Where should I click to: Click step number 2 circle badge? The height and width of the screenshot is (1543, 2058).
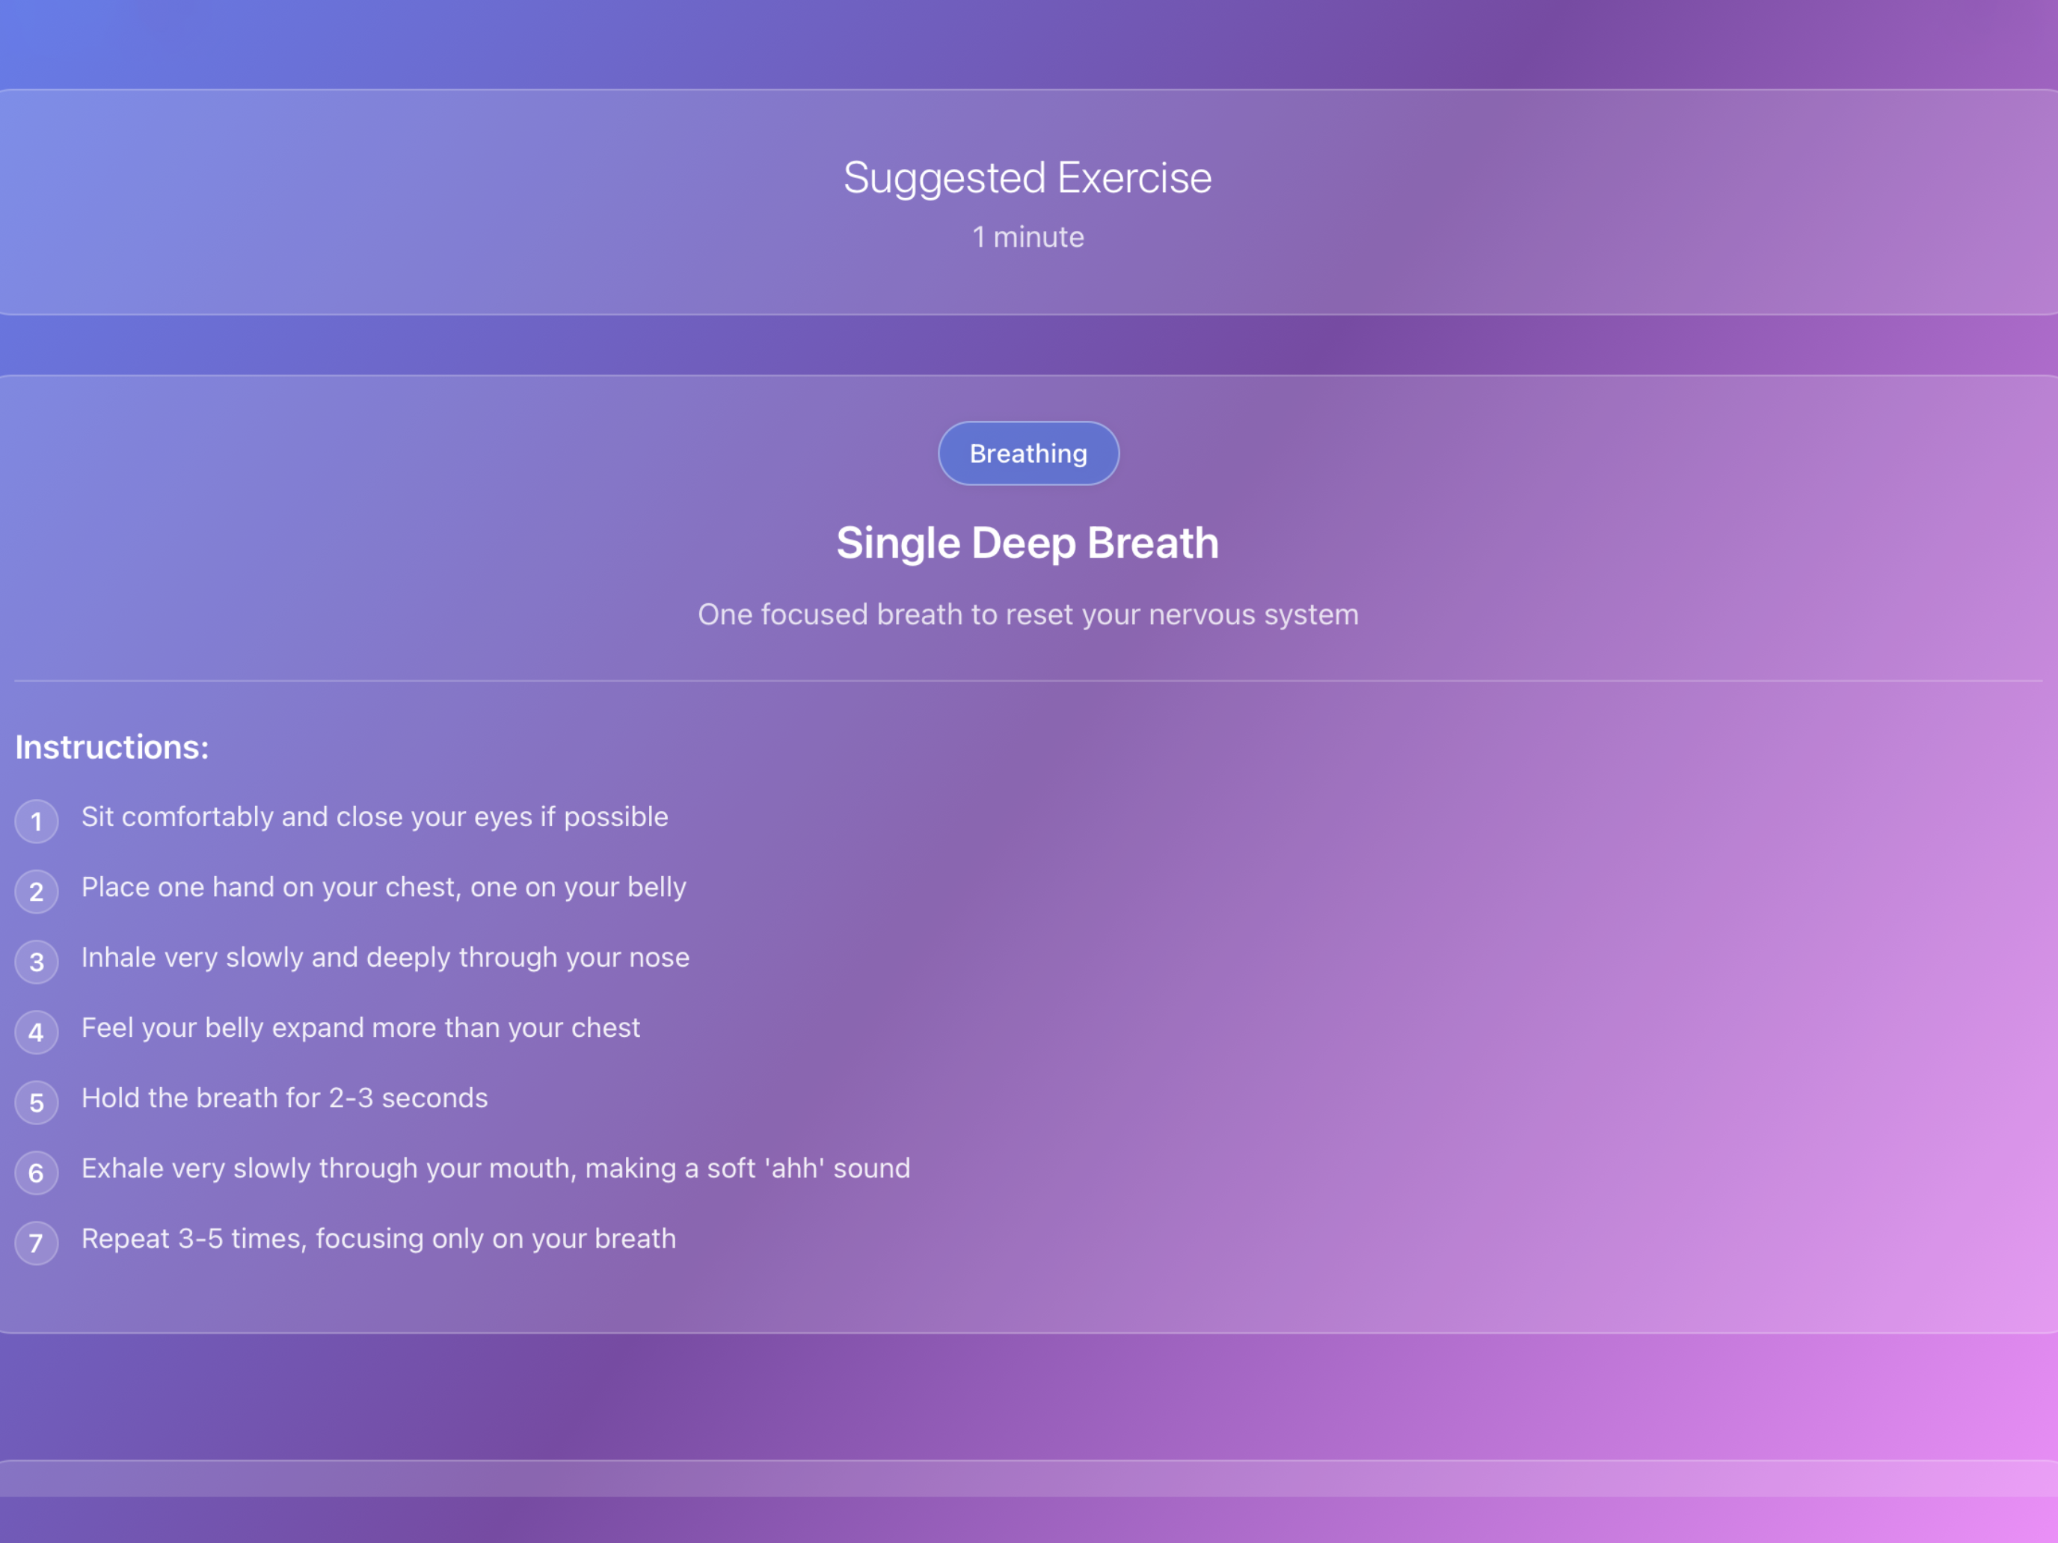(x=37, y=891)
